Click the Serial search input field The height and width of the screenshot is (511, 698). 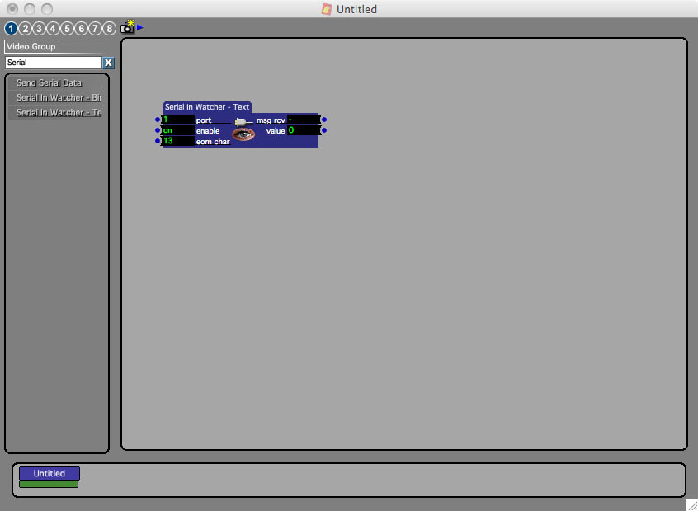53,63
